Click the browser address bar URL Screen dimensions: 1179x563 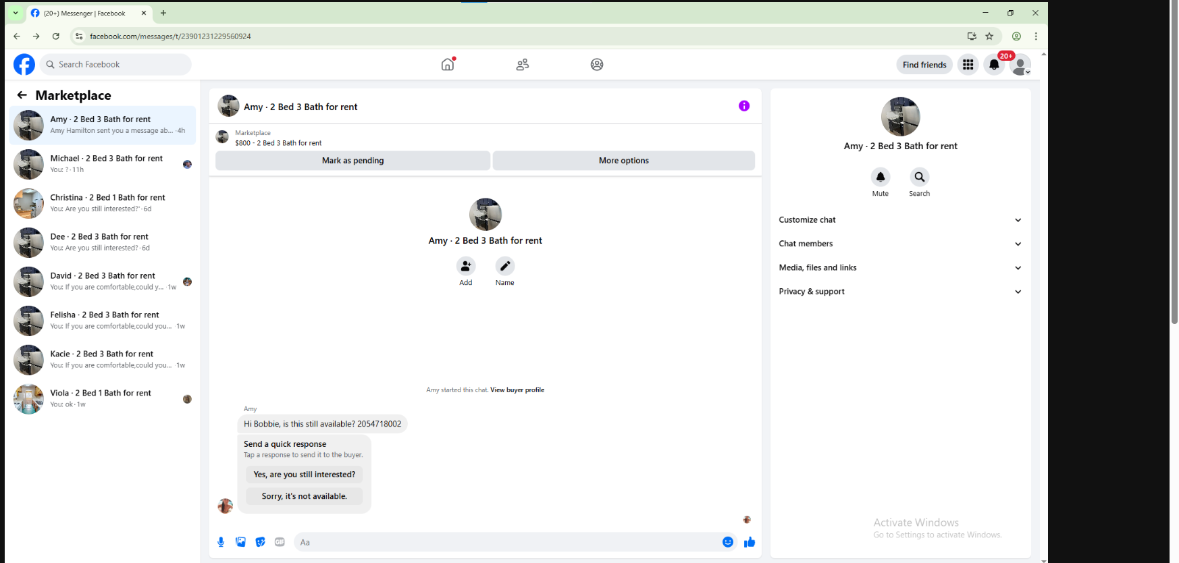click(170, 36)
